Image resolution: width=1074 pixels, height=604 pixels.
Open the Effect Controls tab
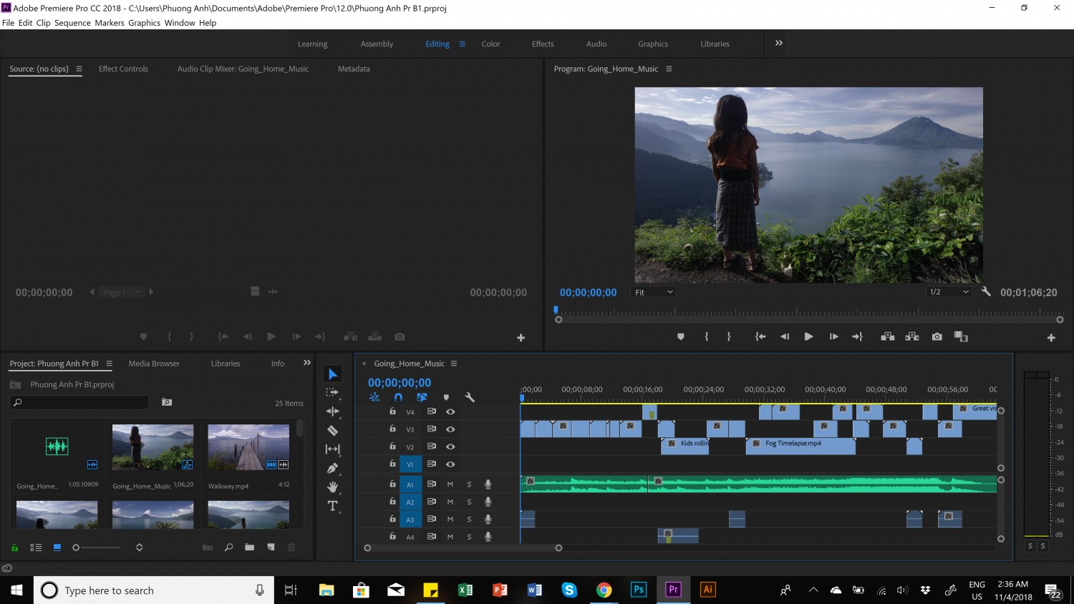pyautogui.click(x=123, y=69)
